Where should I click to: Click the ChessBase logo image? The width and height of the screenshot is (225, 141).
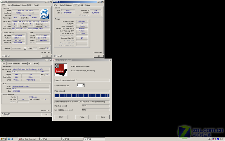pos(61,70)
